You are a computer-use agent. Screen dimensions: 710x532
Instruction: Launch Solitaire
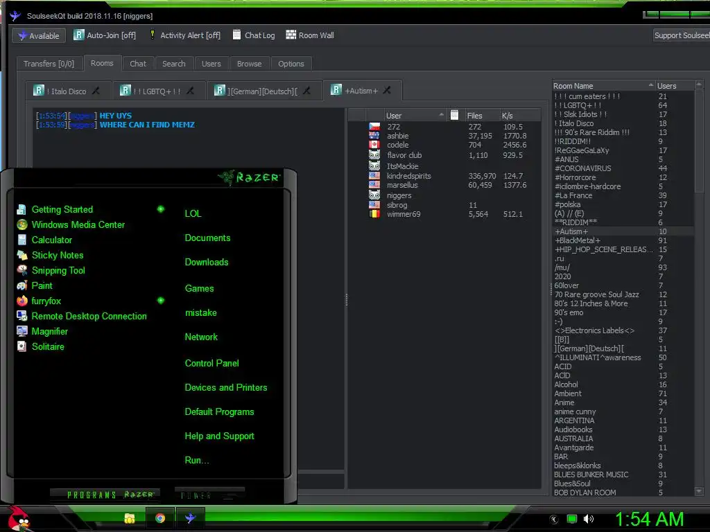click(48, 346)
